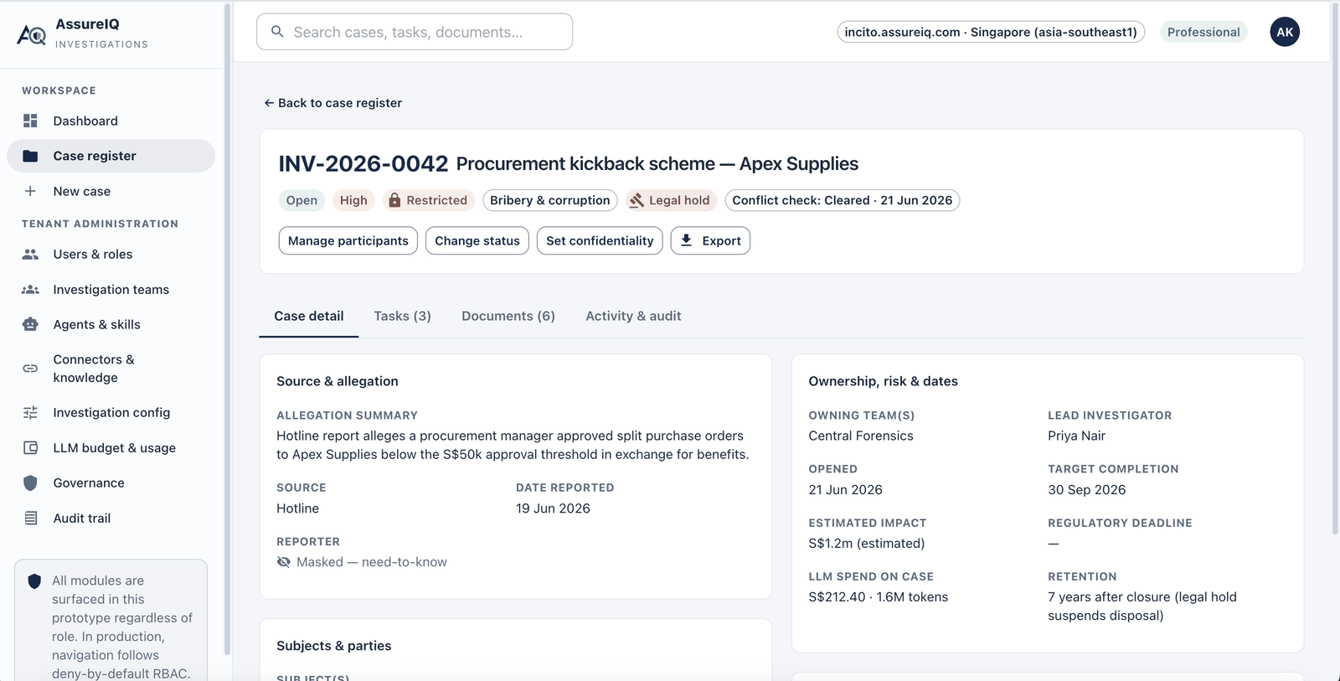1340x681 pixels.
Task: Click the Hotline source value
Action: point(297,508)
